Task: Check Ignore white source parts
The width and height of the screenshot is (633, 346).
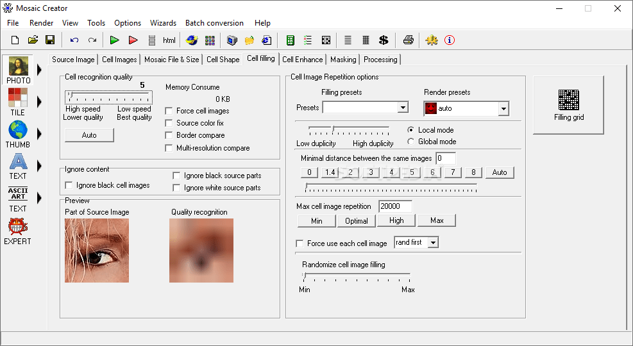Action: [176, 188]
